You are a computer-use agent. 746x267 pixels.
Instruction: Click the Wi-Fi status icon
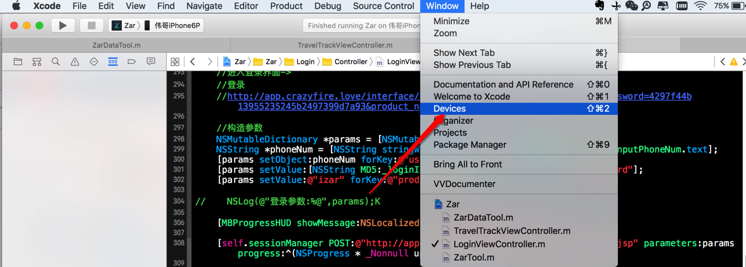[700, 6]
